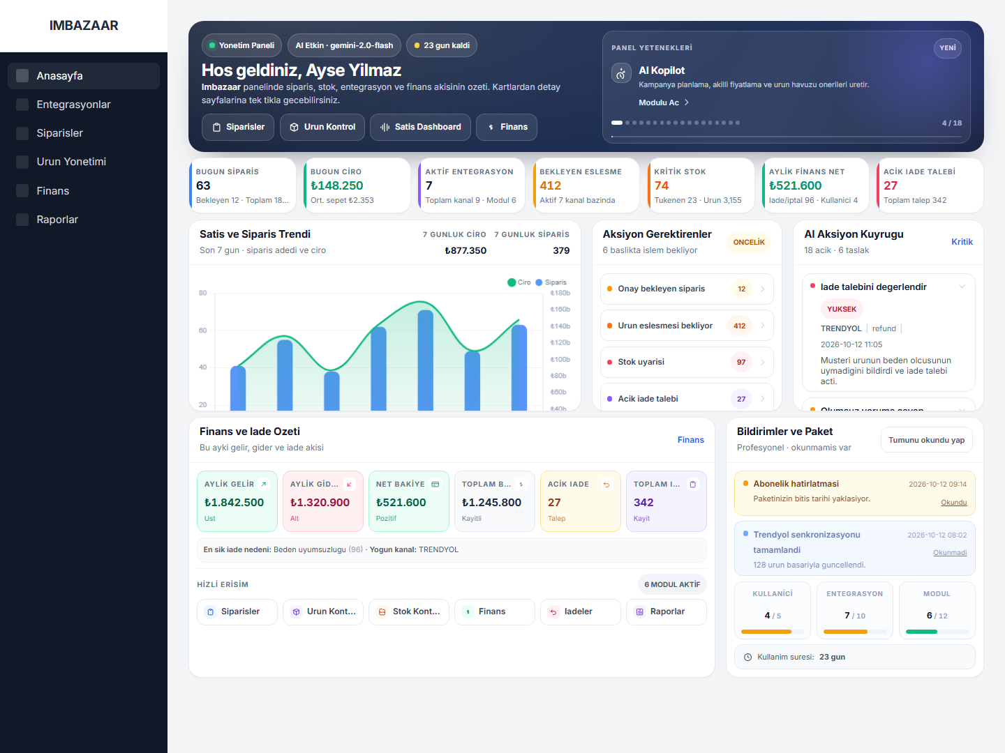Image resolution: width=1005 pixels, height=753 pixels.
Task: Click the Urun Kontrol header button
Action: point(322,127)
